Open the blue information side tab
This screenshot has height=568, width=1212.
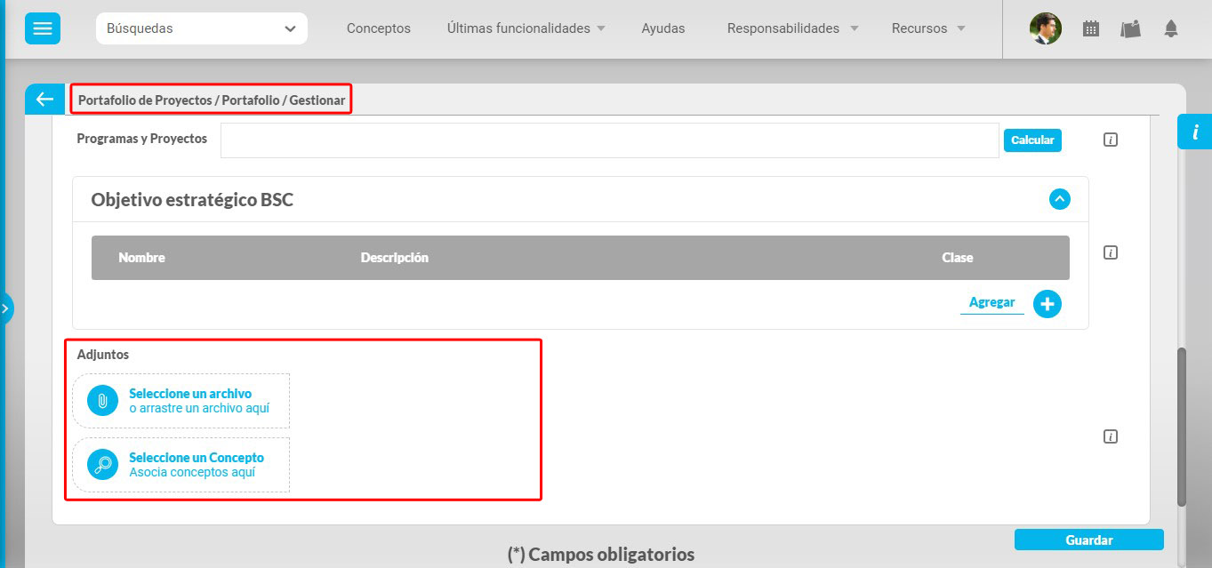tap(1194, 132)
